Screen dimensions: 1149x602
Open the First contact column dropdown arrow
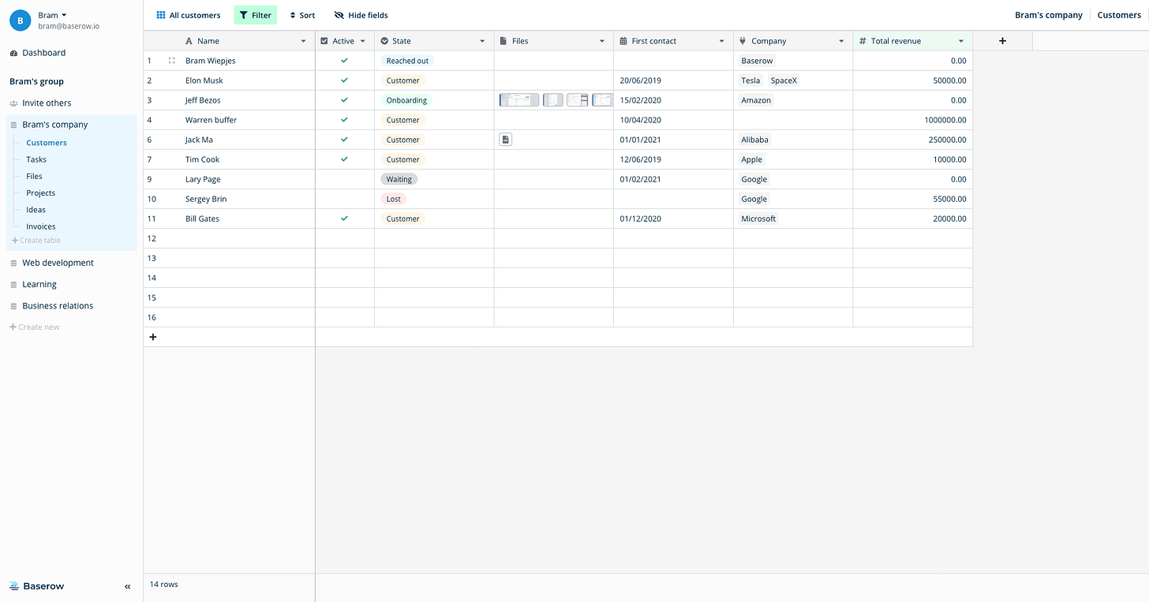(x=722, y=41)
